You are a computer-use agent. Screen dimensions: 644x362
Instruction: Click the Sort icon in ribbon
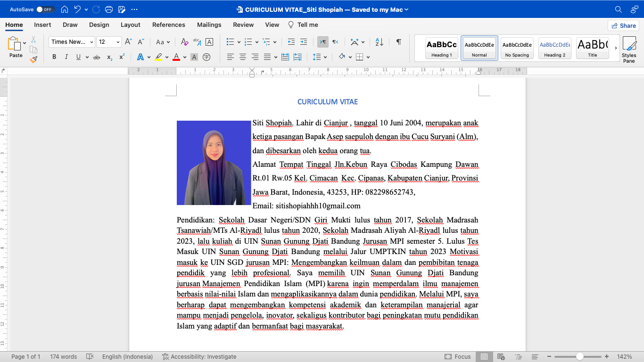380,42
